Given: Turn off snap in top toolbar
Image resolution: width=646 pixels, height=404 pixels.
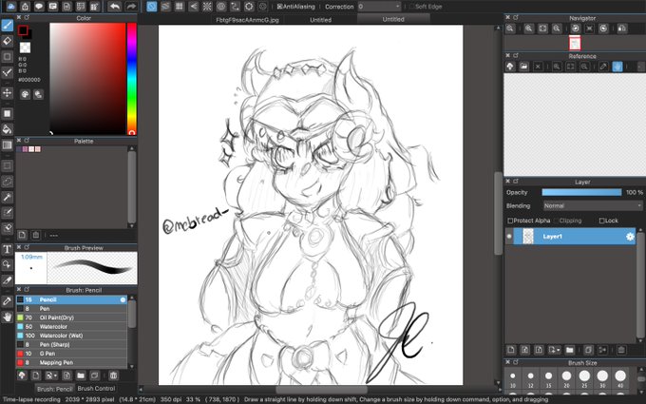Looking at the screenshot, I should tap(152, 7).
